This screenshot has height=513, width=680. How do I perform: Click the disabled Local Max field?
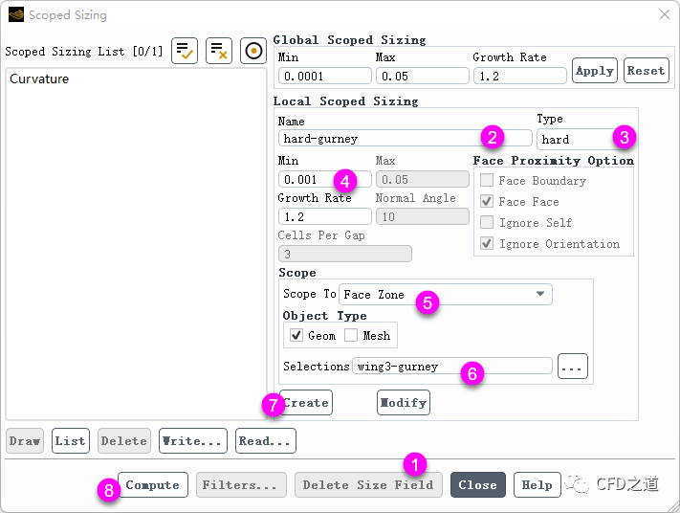coord(423,179)
